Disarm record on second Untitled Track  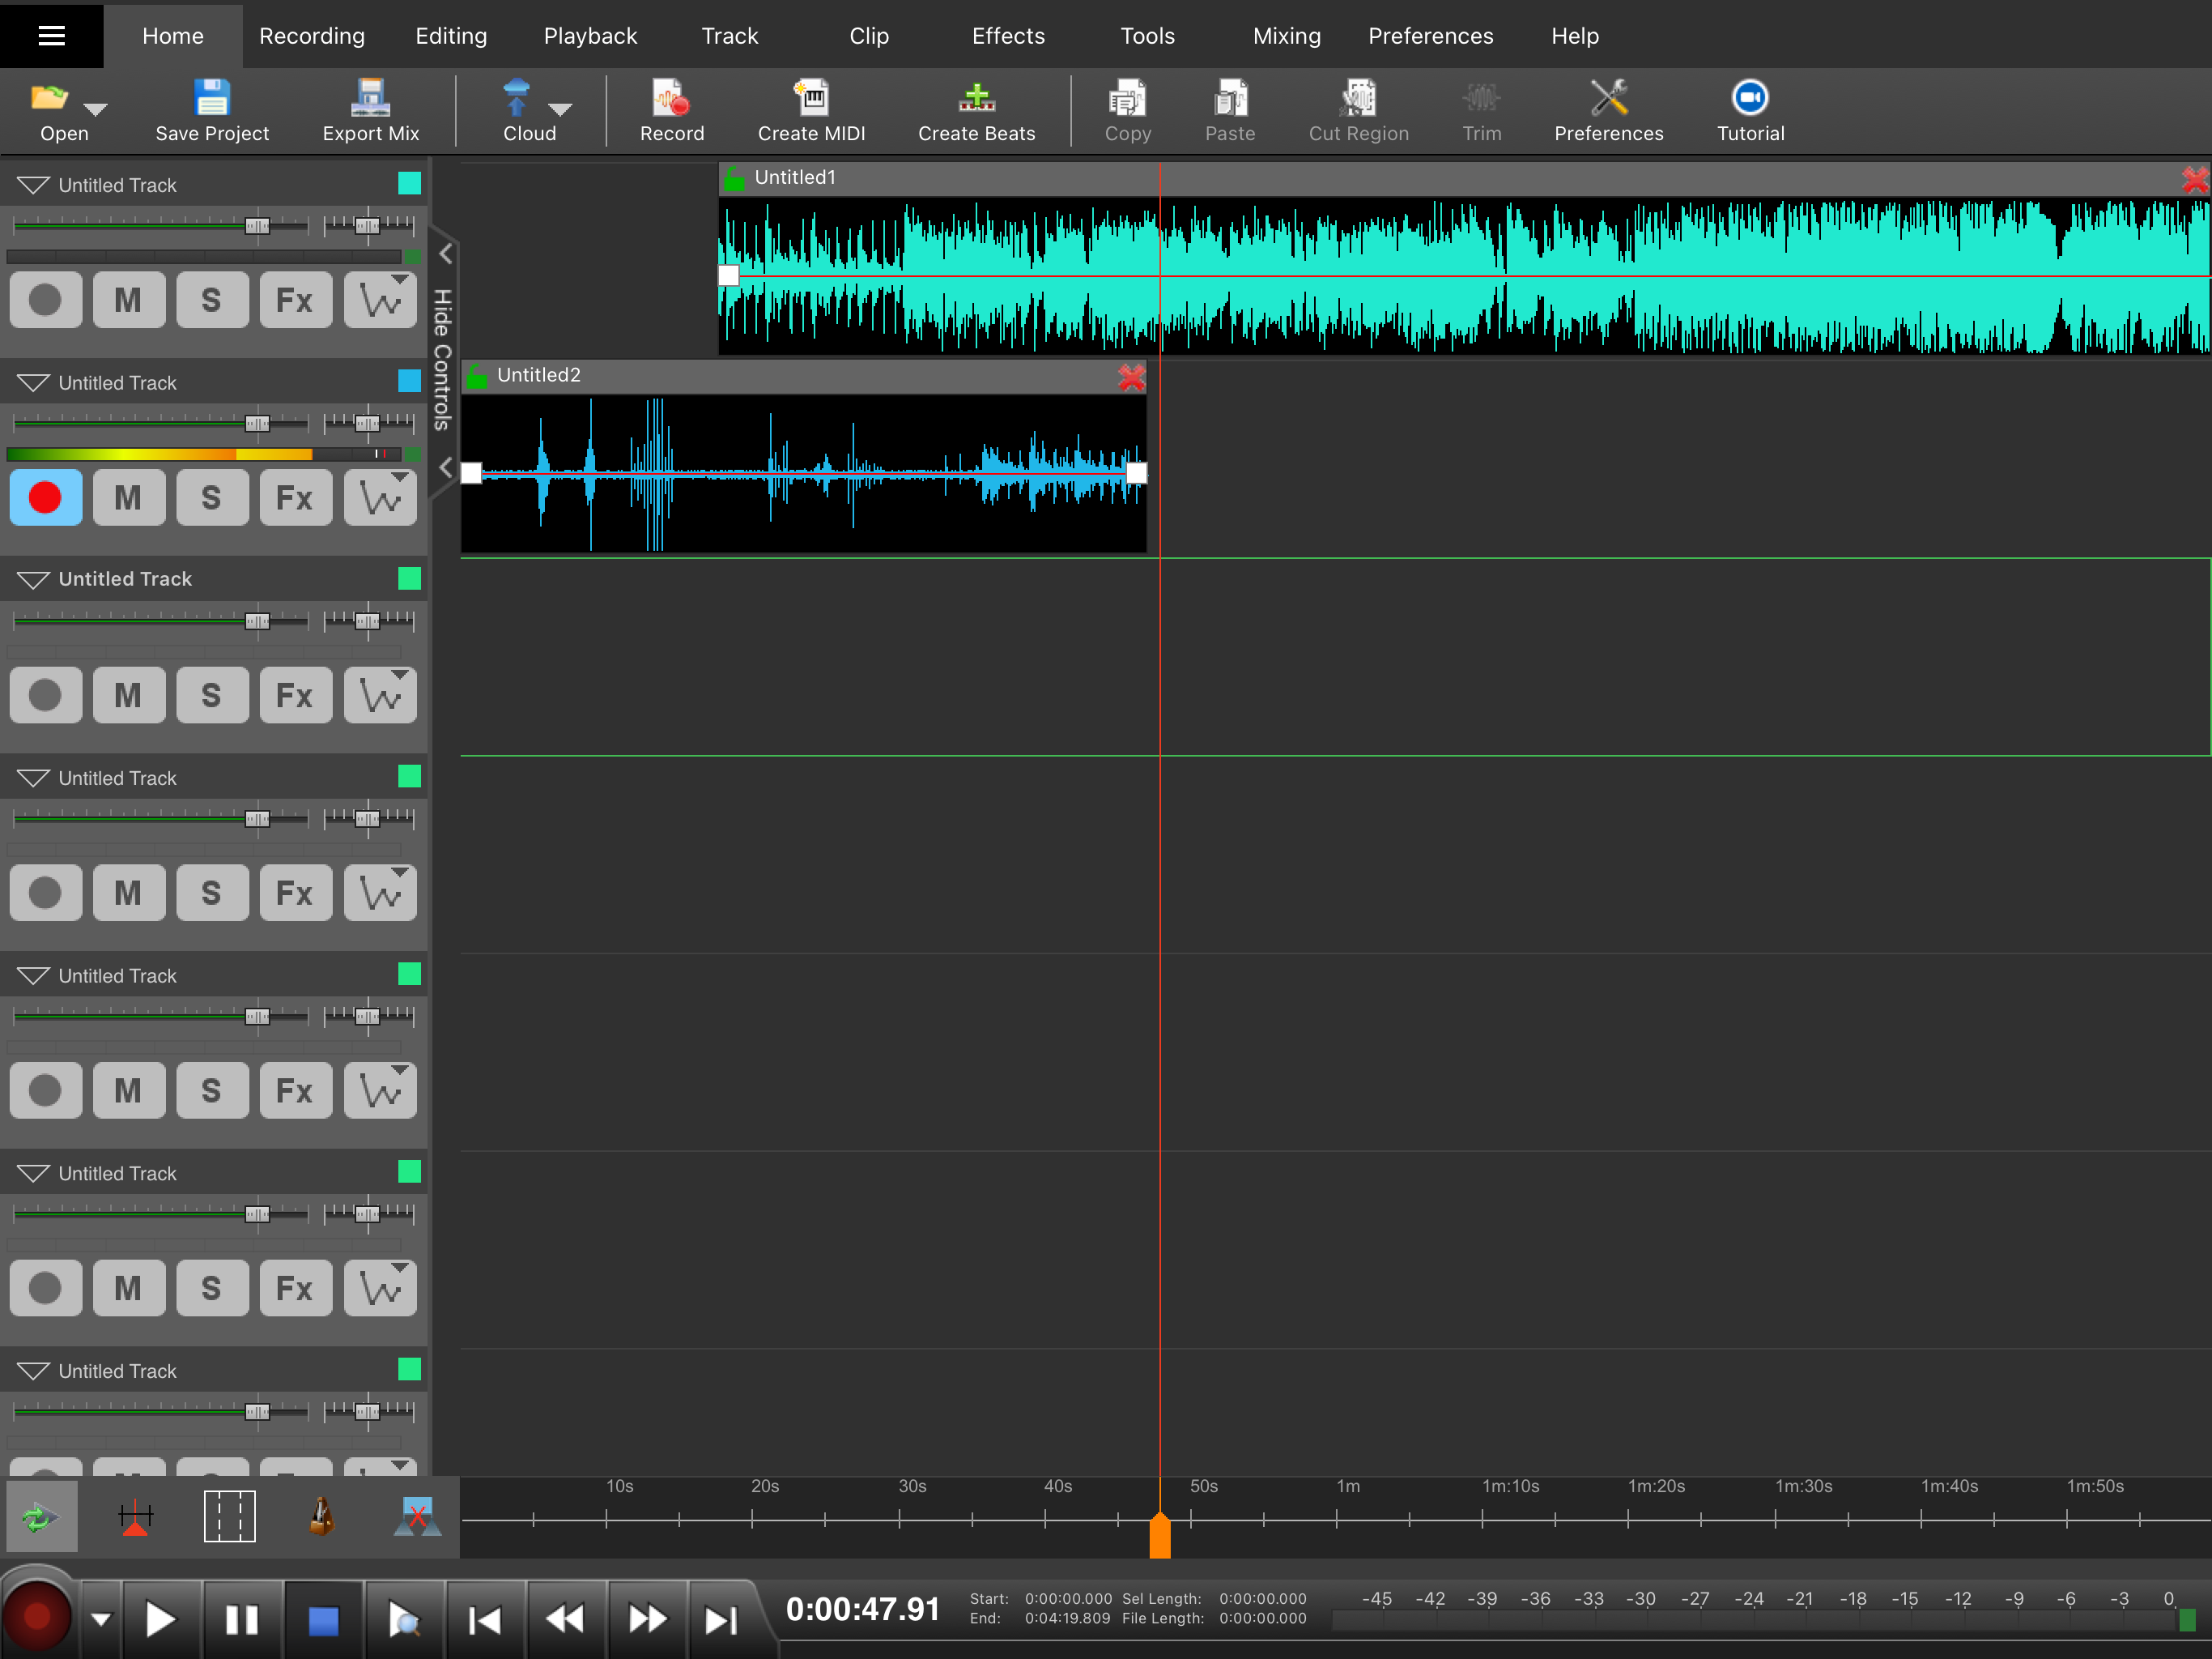45,497
